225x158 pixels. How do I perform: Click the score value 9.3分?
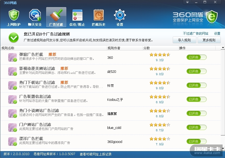(160, 60)
